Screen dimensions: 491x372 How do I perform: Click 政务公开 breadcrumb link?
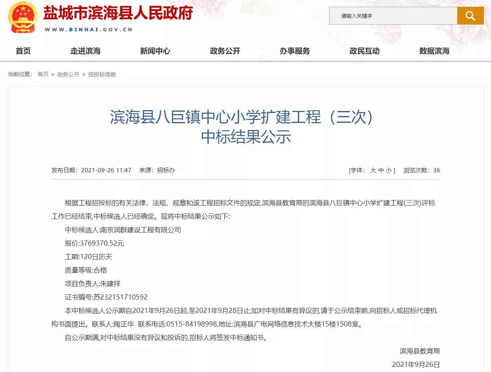tap(68, 74)
